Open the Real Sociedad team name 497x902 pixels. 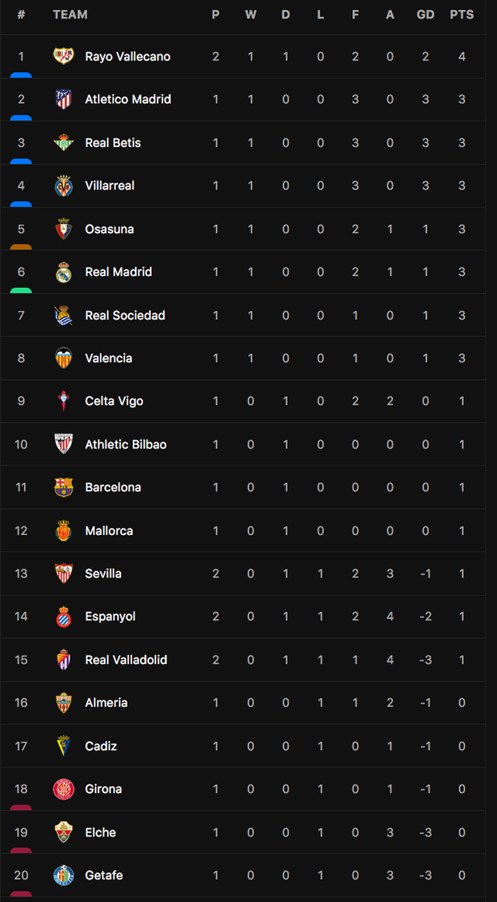[125, 316]
